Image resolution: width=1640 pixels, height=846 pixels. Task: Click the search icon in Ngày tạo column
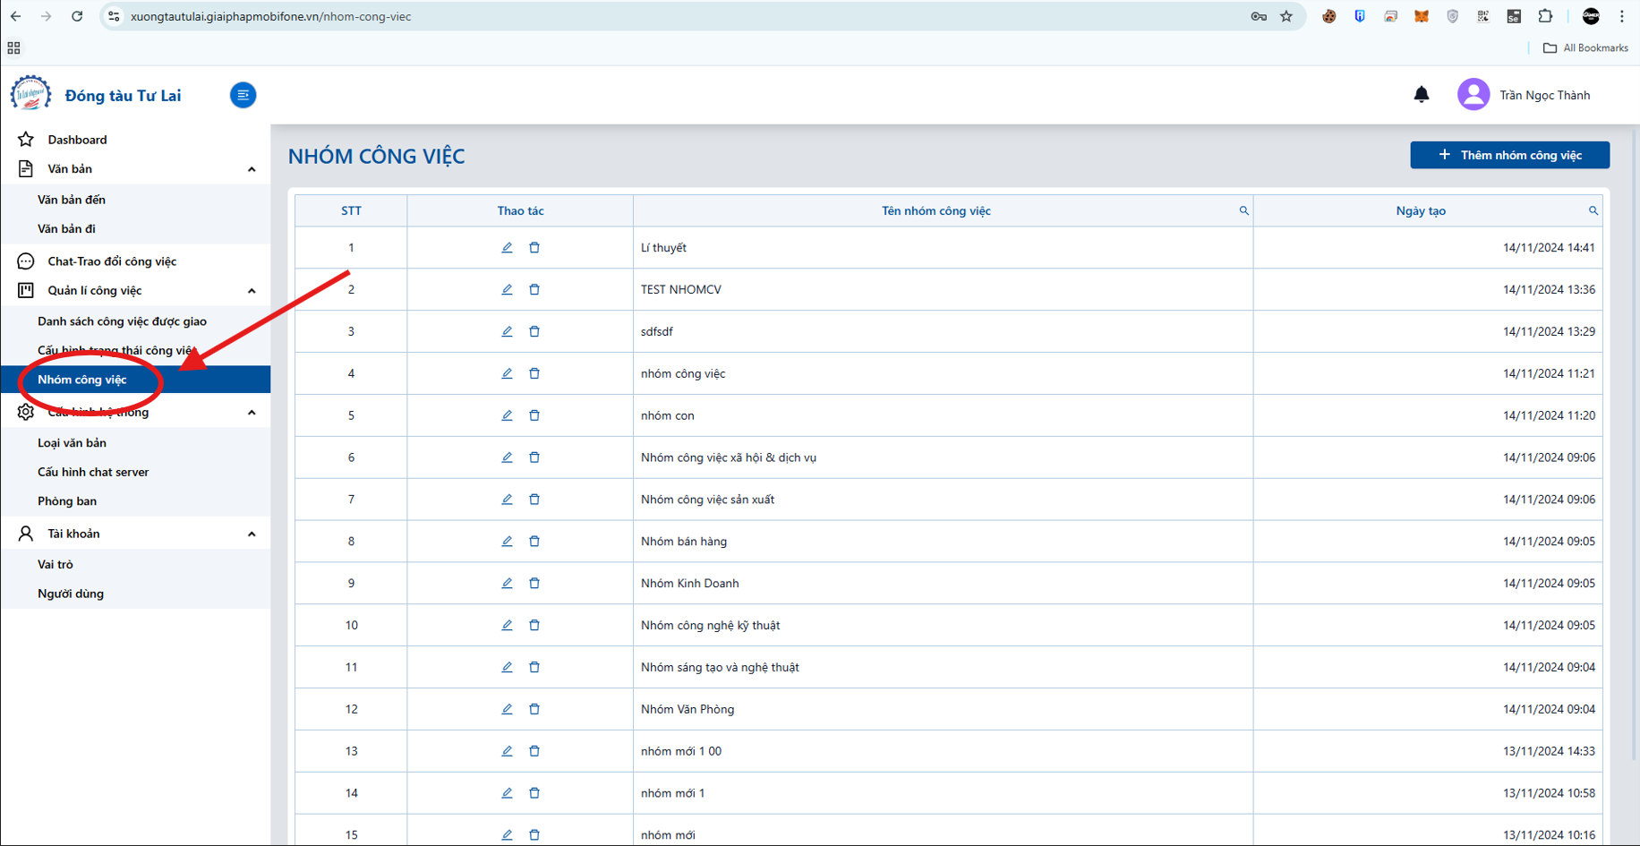click(1593, 211)
